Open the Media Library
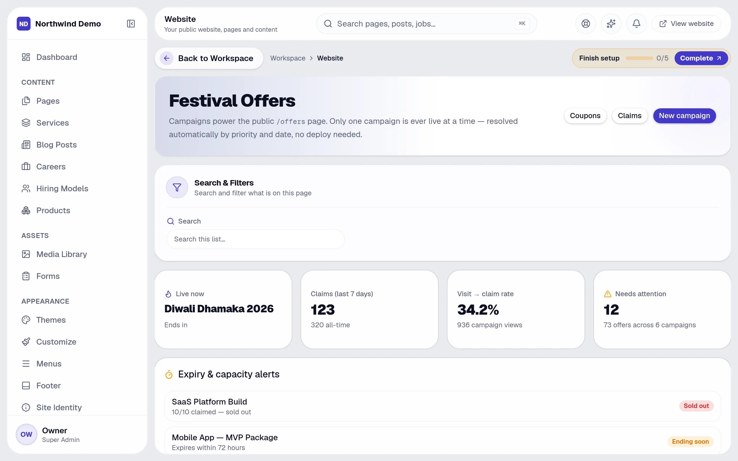 click(x=77, y=254)
